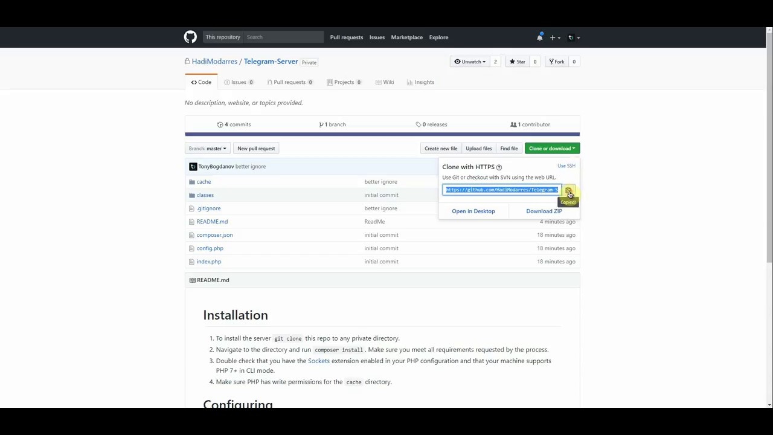Click the language bar below stats
The width and height of the screenshot is (773, 435).
pyautogui.click(x=382, y=134)
